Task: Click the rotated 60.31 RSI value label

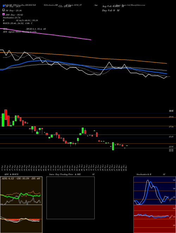Action: pyautogui.click(x=171, y=216)
